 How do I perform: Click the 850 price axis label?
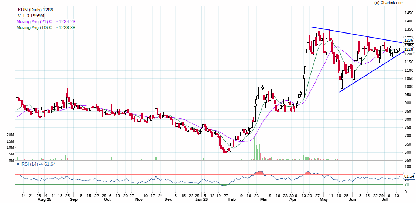[408, 111]
